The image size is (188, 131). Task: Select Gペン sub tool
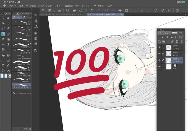coord(22,22)
